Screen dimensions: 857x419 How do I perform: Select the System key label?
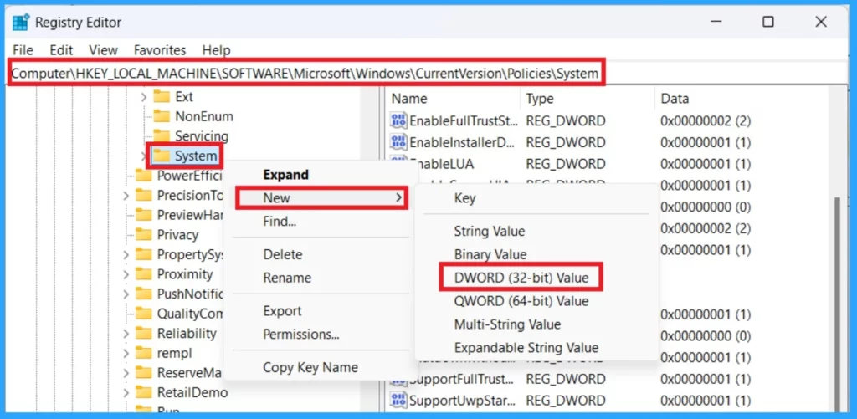(x=196, y=156)
